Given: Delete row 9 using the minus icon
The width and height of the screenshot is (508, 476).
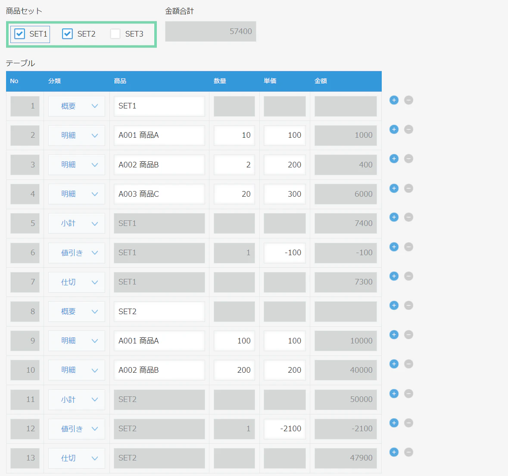Looking at the screenshot, I should point(408,334).
